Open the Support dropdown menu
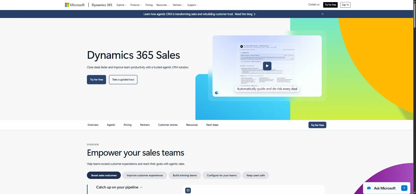Screen dimensions: 416x194 193,5
